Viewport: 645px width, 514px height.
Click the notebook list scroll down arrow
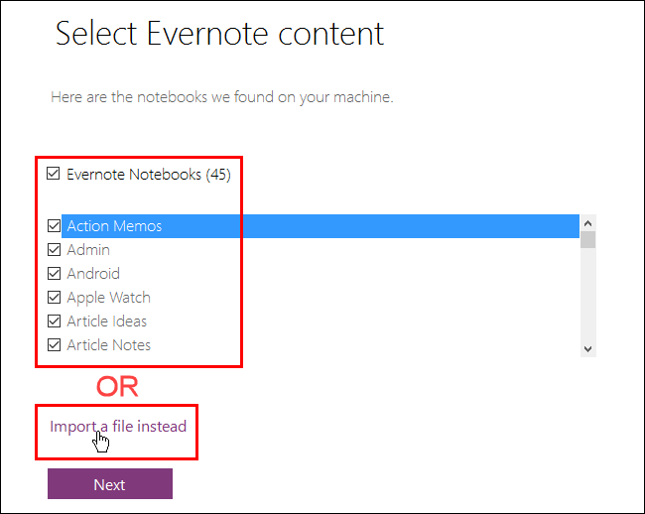[x=587, y=348]
